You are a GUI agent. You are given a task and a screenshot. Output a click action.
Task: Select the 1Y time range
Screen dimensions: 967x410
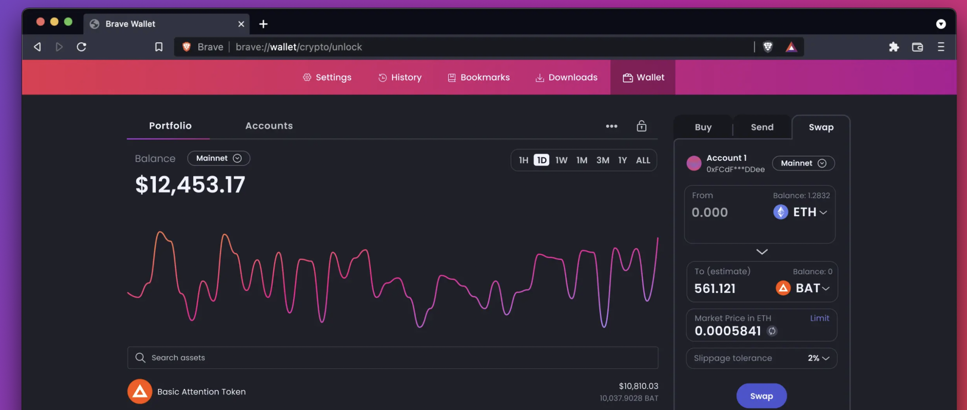tap(622, 160)
